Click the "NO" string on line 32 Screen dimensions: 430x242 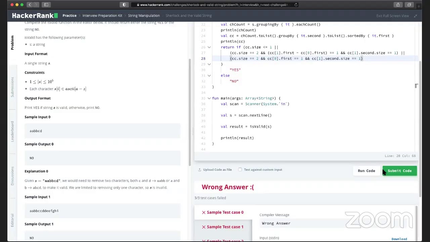coord(234,81)
